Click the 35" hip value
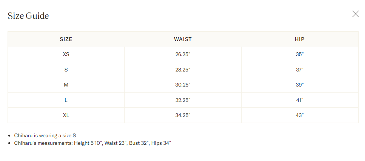The height and width of the screenshot is (161, 365). click(300, 54)
